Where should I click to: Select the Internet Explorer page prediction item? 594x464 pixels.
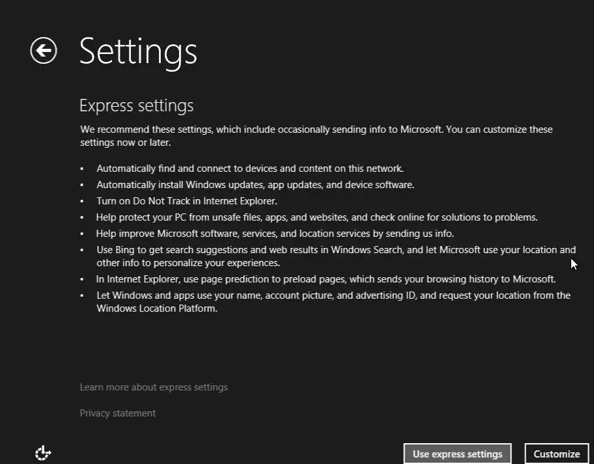tap(326, 279)
